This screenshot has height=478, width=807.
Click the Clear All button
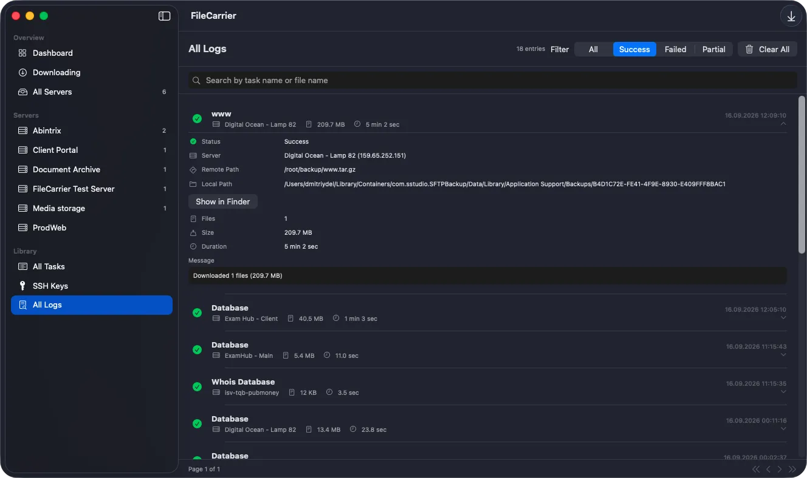pyautogui.click(x=768, y=49)
